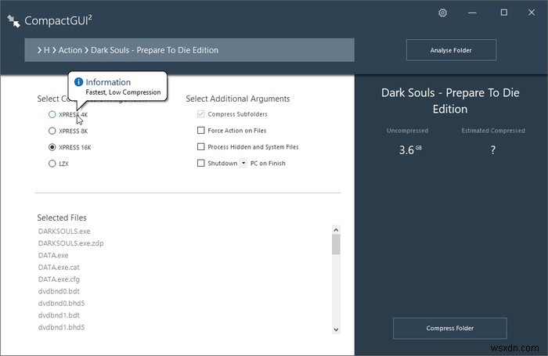
Task: Open the settings gear icon
Action: 443,13
